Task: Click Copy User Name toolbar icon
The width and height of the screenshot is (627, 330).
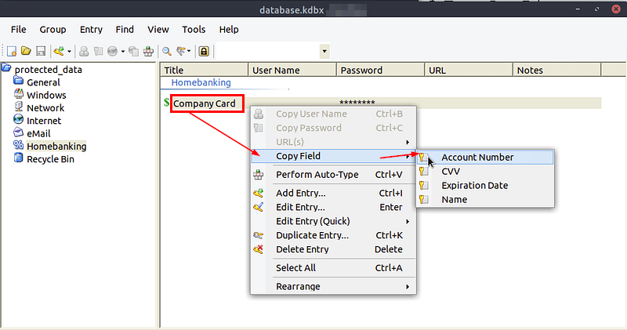Action: [84, 51]
